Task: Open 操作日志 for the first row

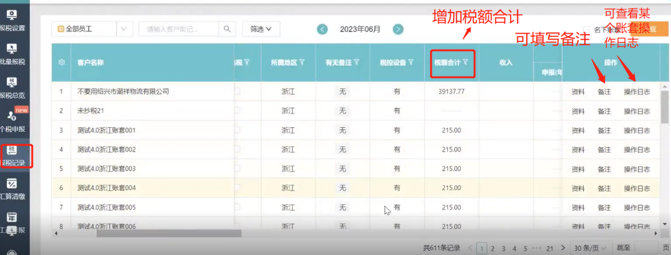Action: [x=636, y=92]
